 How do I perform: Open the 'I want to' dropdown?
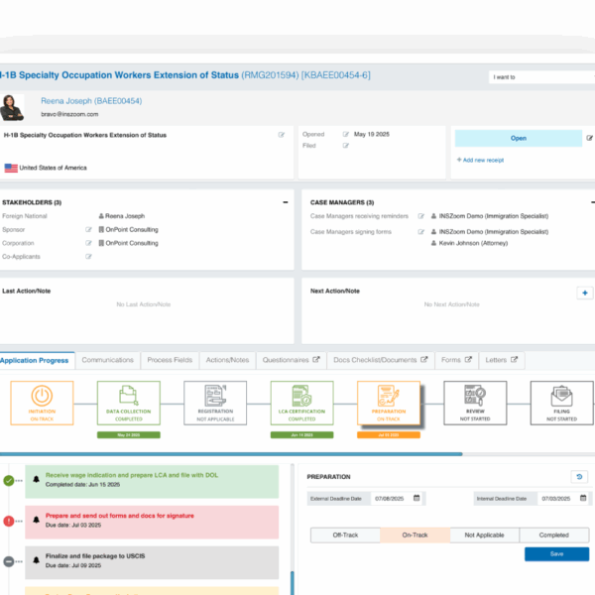540,76
